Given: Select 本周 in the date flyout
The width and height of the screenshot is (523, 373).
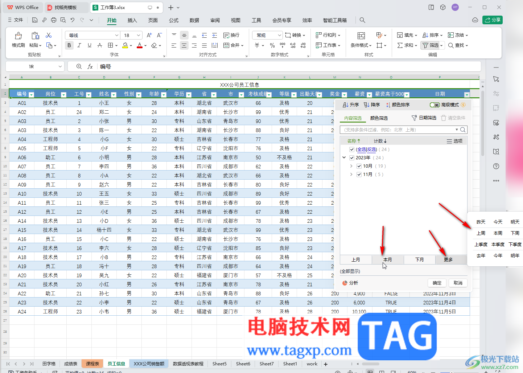Looking at the screenshot, I should [x=498, y=233].
